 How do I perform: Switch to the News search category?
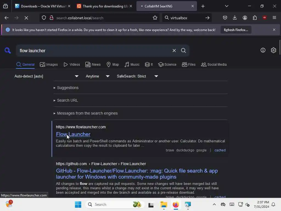click(x=93, y=64)
